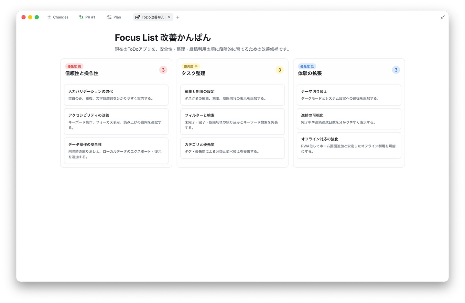The width and height of the screenshot is (465, 303).
Task: Click the kanban board tab icon
Action: point(137,17)
